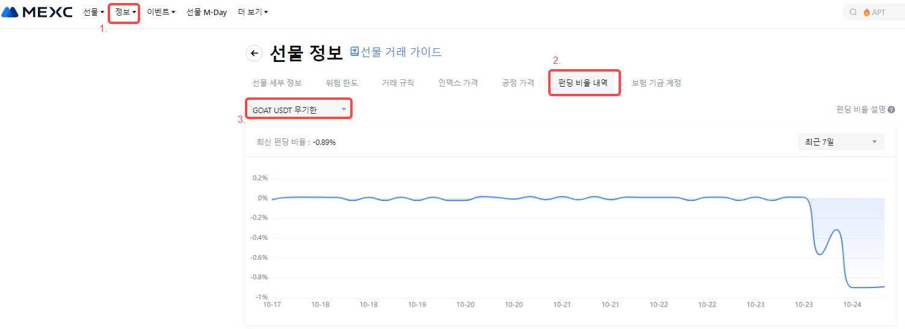Click the guide icon before 선물 거래 가이드
This screenshot has height=329, width=905.
[x=354, y=52]
